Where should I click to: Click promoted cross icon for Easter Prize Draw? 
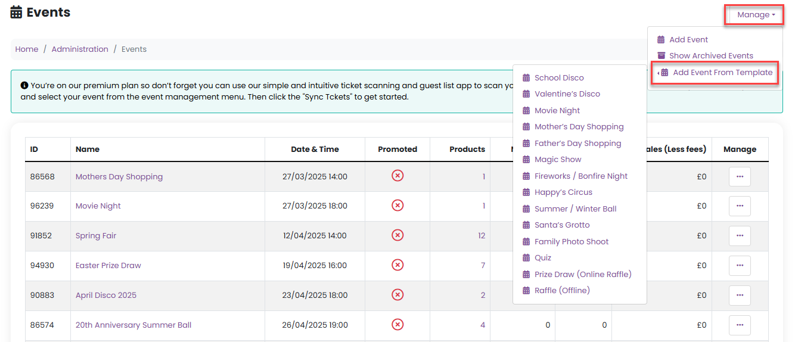tap(397, 265)
